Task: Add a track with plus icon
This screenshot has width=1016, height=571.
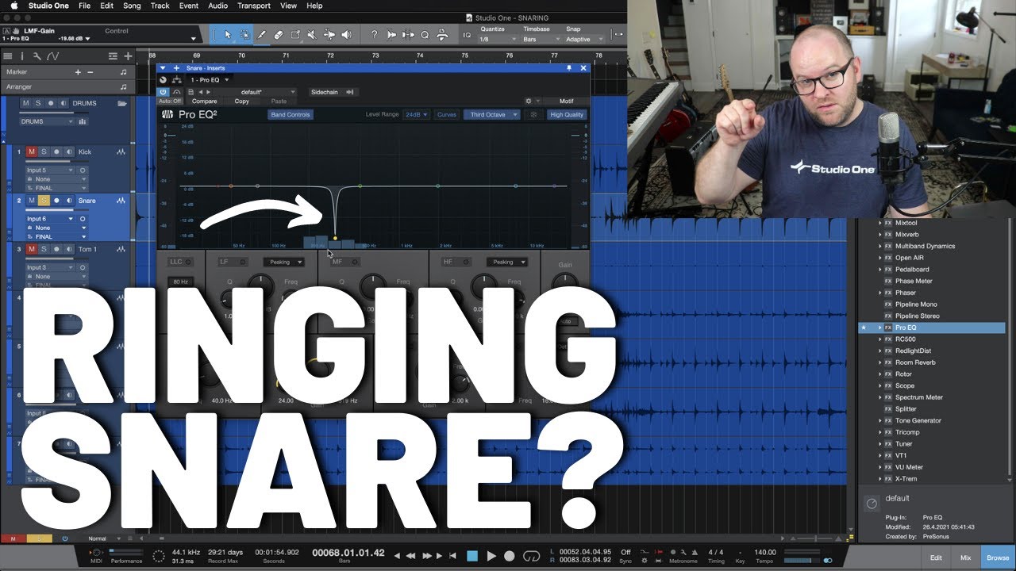Action: [126, 56]
